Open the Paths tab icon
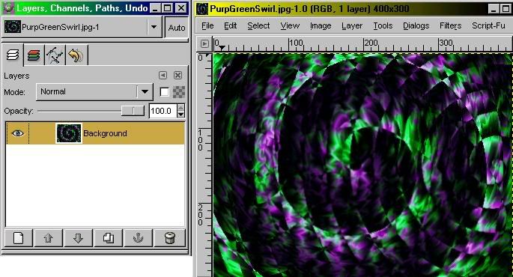513x277 pixels. coord(55,55)
